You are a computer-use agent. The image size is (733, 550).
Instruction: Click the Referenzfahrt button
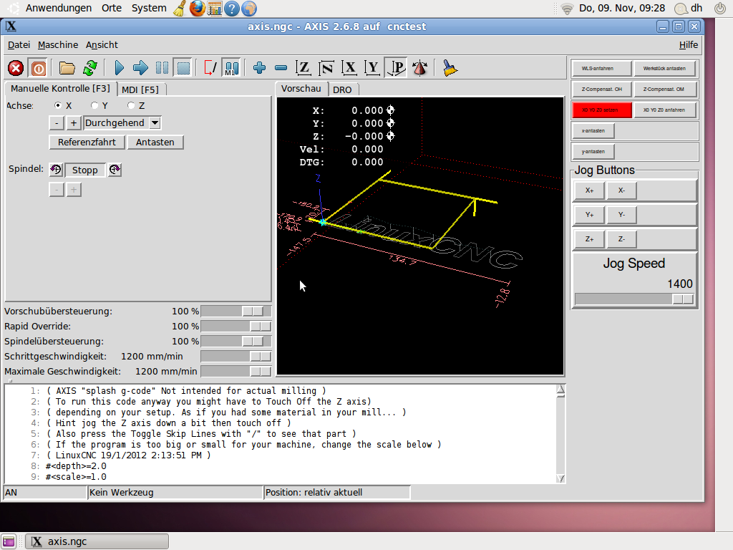[x=87, y=143]
